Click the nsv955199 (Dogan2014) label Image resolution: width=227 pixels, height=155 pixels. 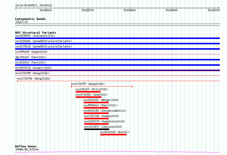coord(31,52)
